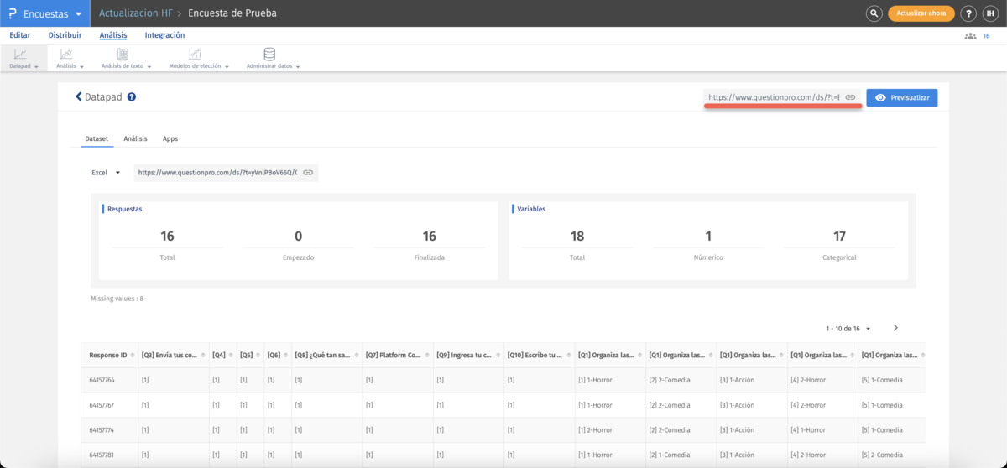1007x468 pixels.
Task: Copy the Excel dataset URL link icon
Action: (x=308, y=173)
